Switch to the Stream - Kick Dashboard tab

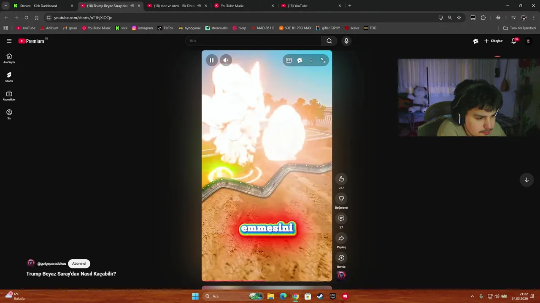tap(42, 6)
